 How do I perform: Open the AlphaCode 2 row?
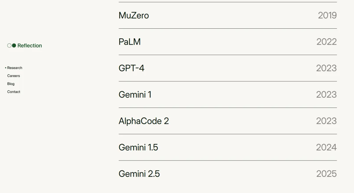tap(144, 121)
